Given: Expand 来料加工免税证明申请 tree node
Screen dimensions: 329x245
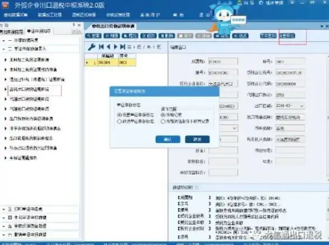Looking at the screenshot, I should click(6, 60).
